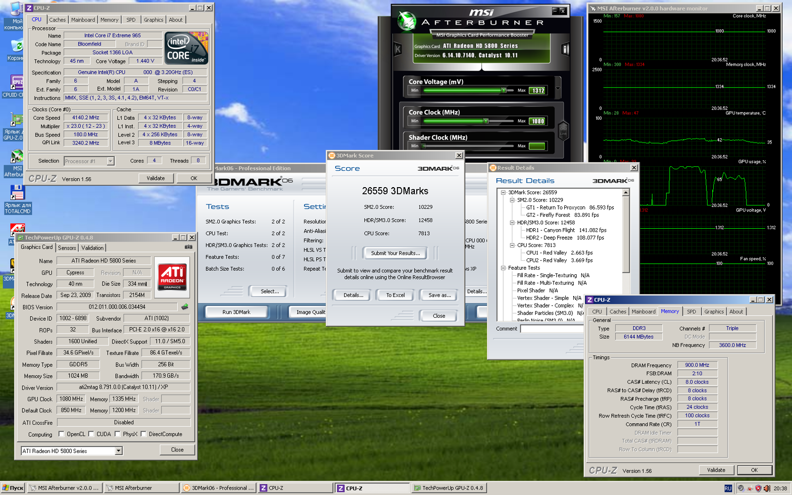The width and height of the screenshot is (792, 495).
Task: Click Validate in top CPU-Z window
Action: (155, 178)
